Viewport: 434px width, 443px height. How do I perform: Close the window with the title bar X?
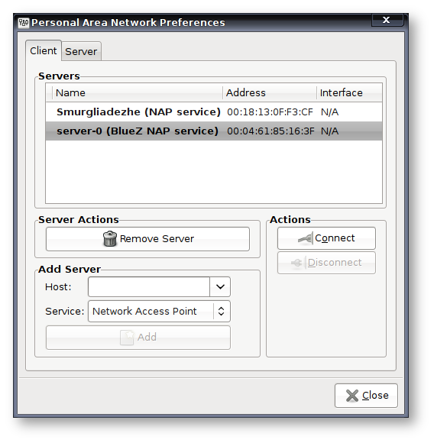[387, 20]
